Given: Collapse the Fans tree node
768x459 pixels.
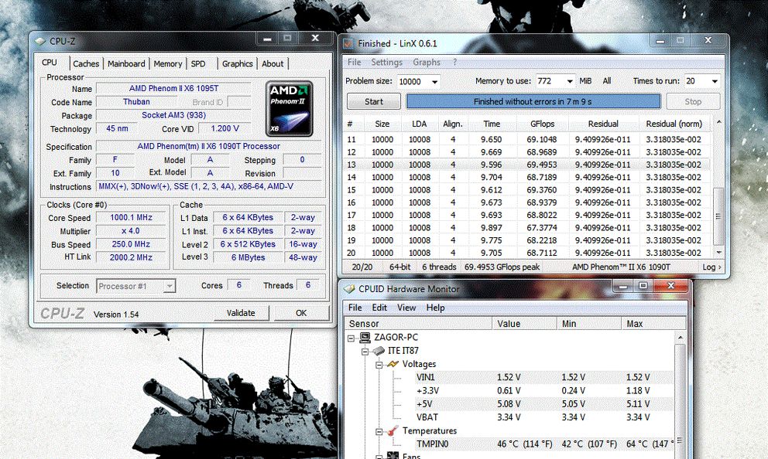Looking at the screenshot, I should (x=379, y=457).
